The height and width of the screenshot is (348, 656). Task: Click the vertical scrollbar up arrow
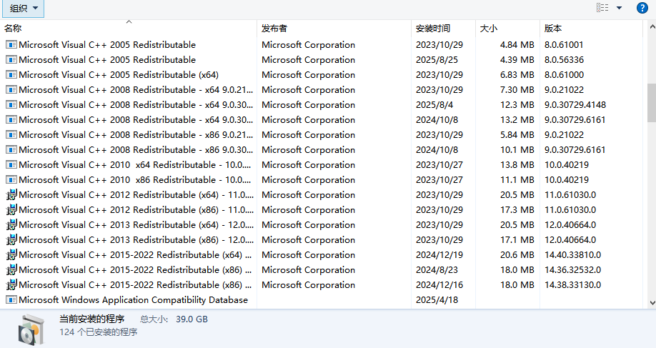(652, 26)
